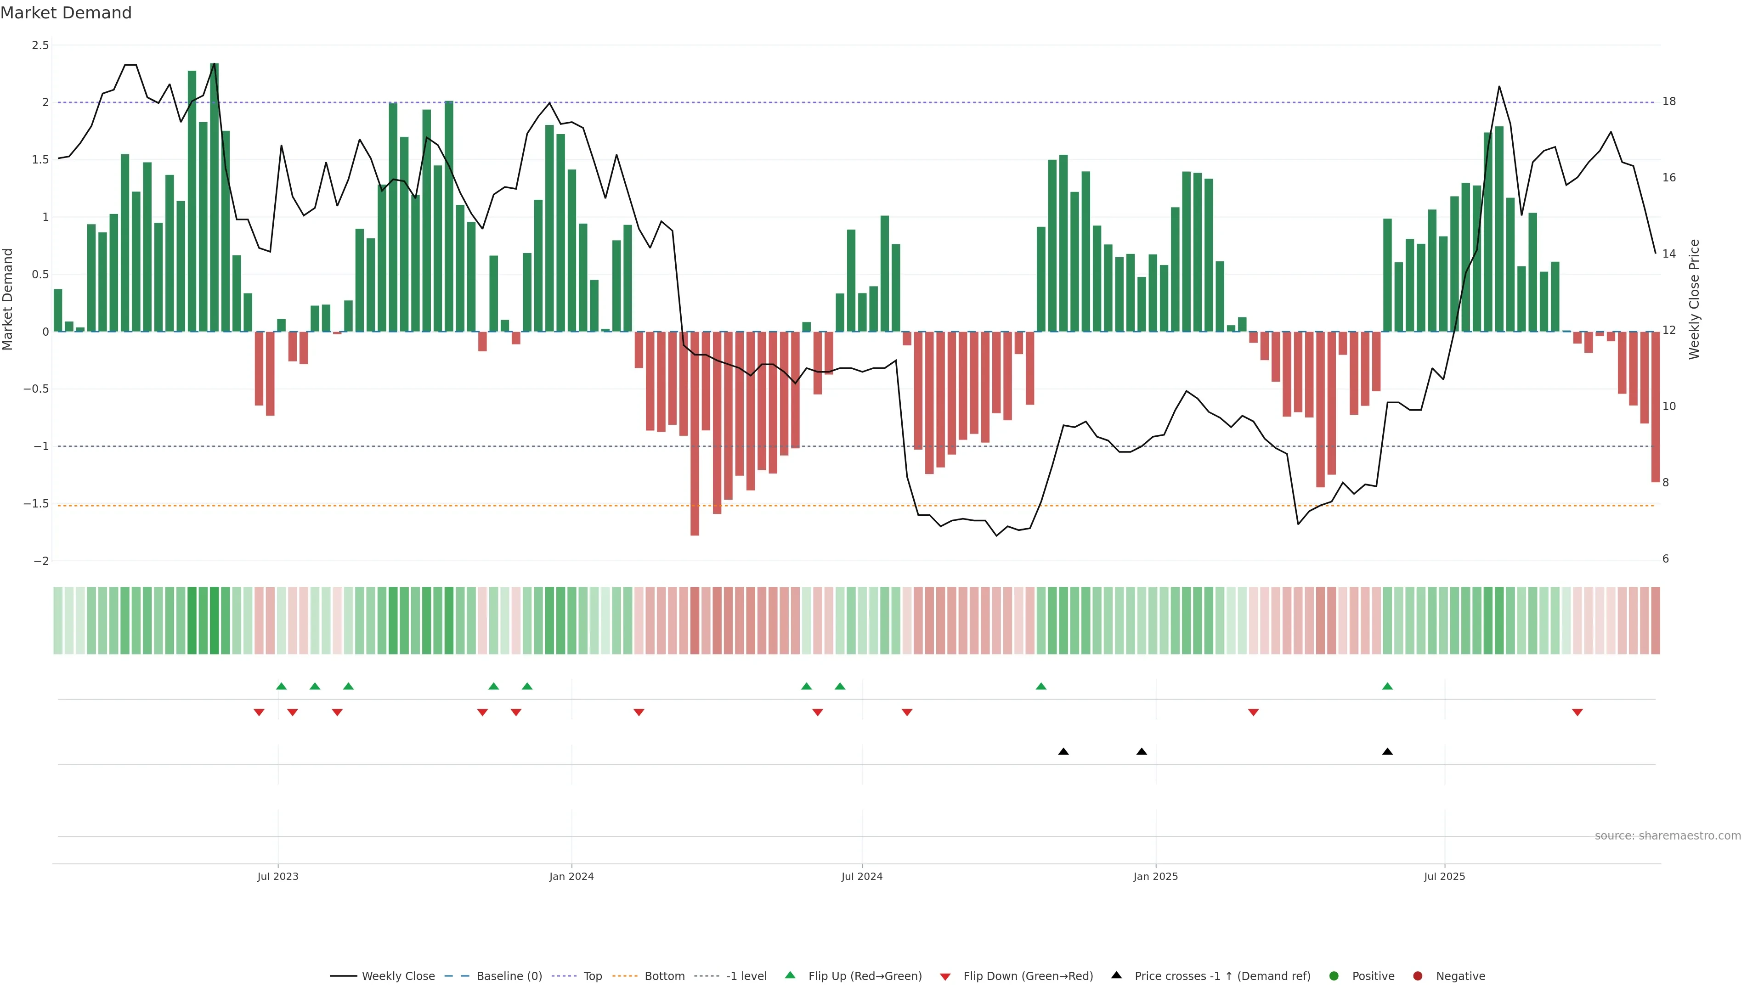Click the Weekly Close Price axis title
Screen dimensions: 1764x992
[1694, 299]
